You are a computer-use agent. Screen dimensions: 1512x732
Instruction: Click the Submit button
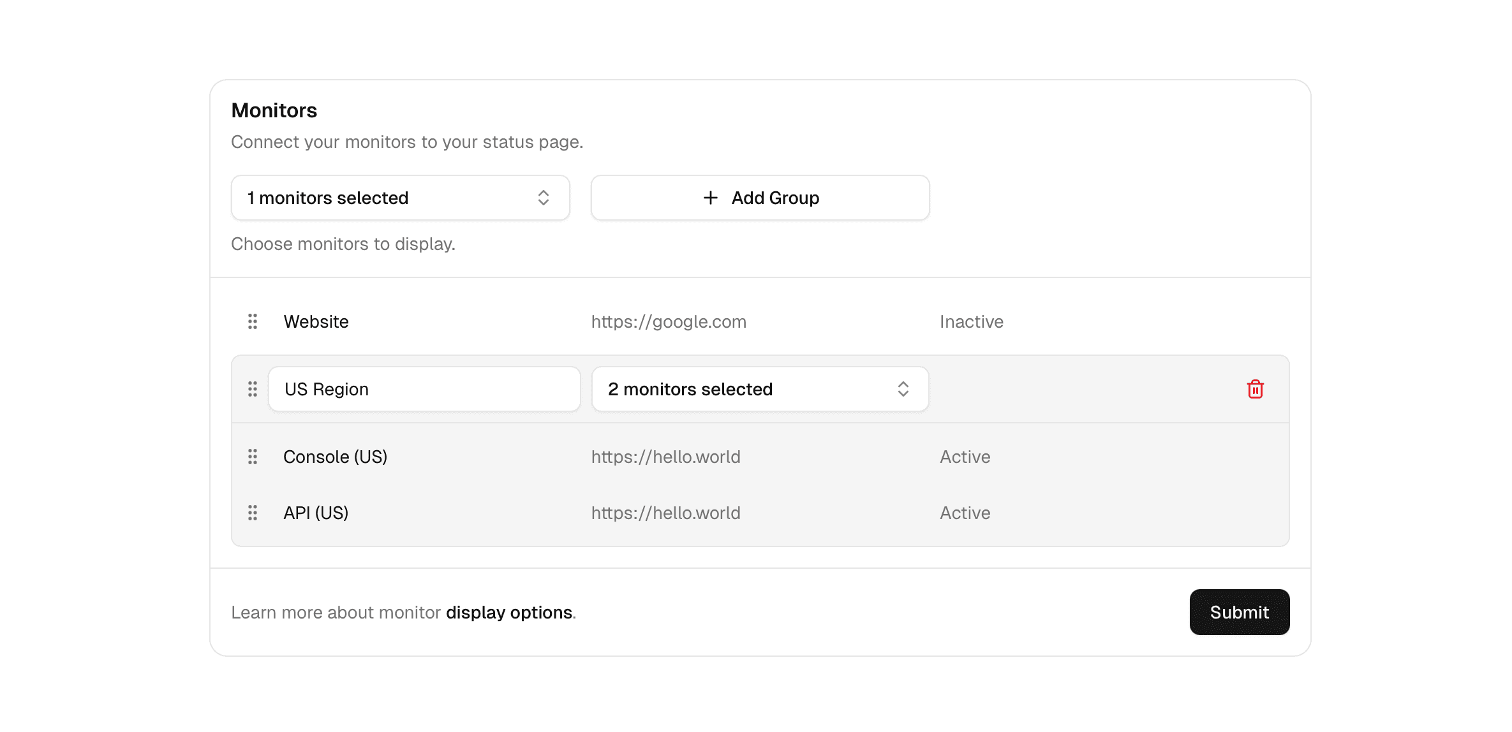(x=1239, y=612)
